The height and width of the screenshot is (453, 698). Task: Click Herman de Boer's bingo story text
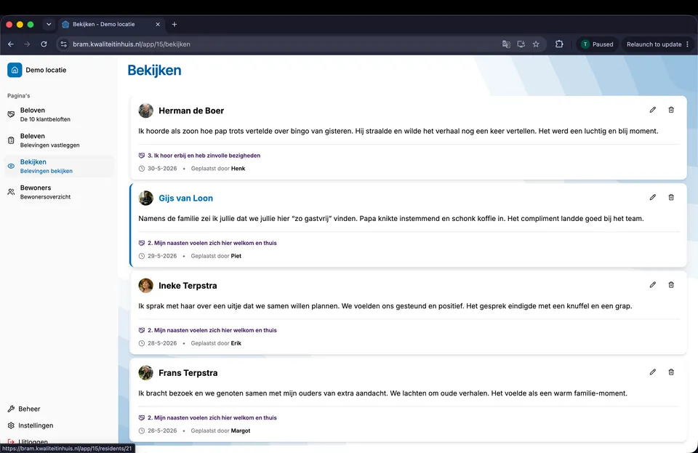[x=398, y=131]
